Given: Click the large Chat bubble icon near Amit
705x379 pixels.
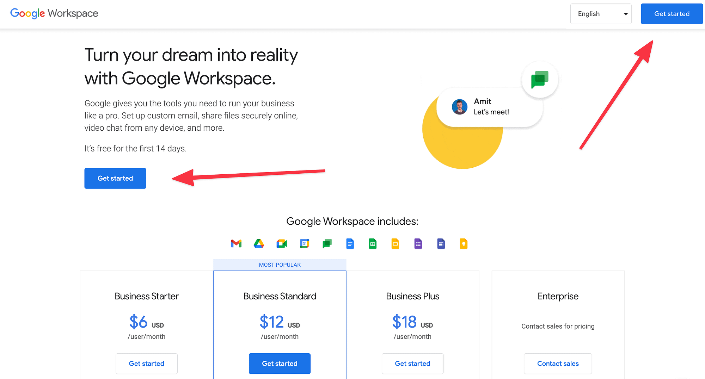Looking at the screenshot, I should (x=540, y=80).
